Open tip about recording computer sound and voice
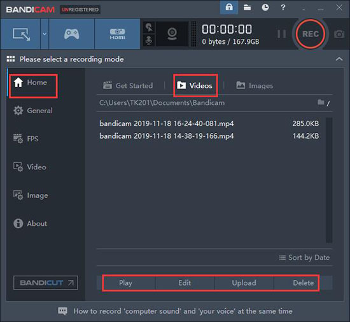 pyautogui.click(x=183, y=311)
